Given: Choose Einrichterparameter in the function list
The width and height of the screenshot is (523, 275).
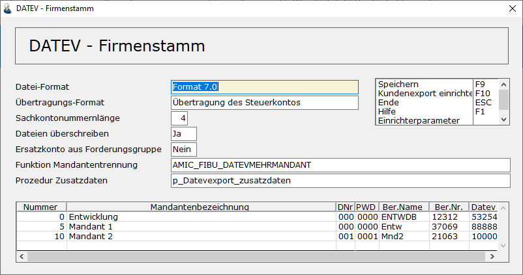Looking at the screenshot, I should coord(425,120).
